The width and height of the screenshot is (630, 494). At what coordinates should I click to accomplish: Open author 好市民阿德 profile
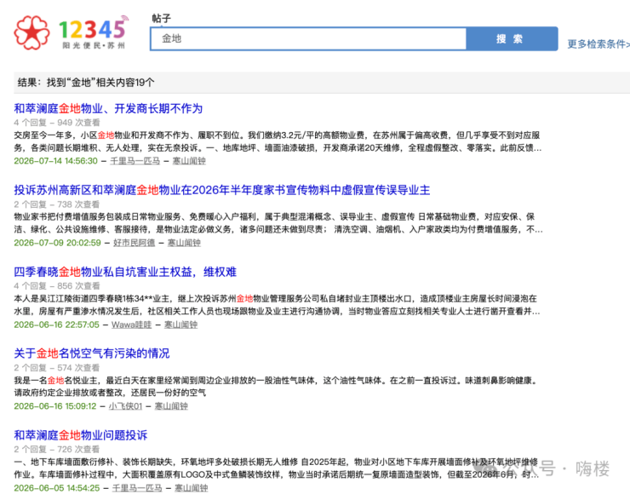(134, 243)
